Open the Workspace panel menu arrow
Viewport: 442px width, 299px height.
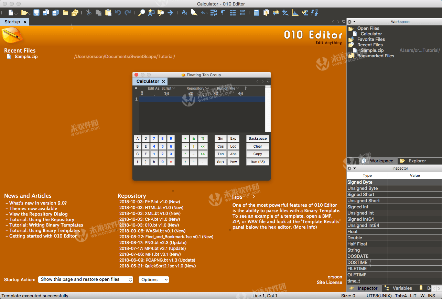(x=355, y=22)
